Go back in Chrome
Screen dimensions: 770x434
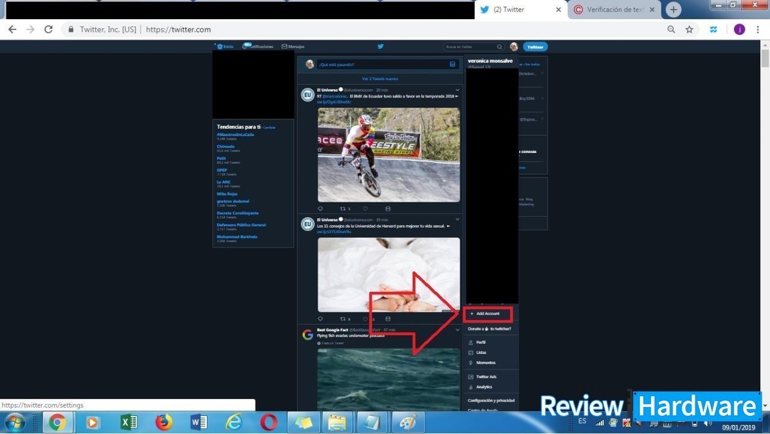pos(12,29)
